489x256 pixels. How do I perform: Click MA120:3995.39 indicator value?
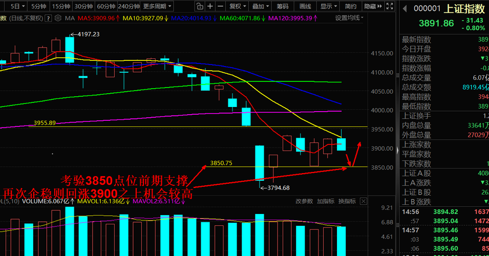click(292, 18)
